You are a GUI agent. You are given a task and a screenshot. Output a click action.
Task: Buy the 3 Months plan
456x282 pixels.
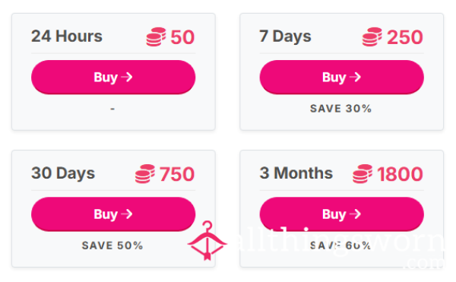click(342, 214)
